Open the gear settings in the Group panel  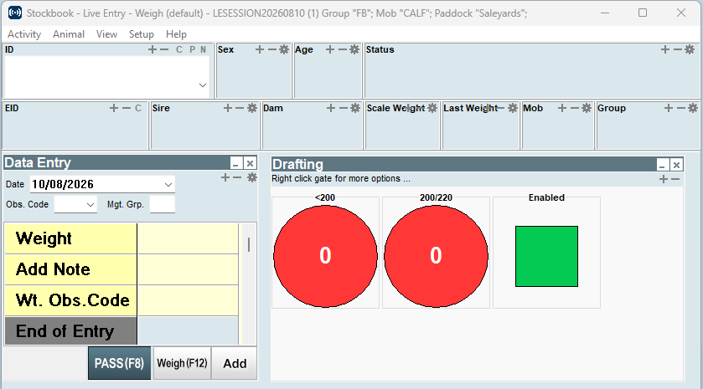693,108
